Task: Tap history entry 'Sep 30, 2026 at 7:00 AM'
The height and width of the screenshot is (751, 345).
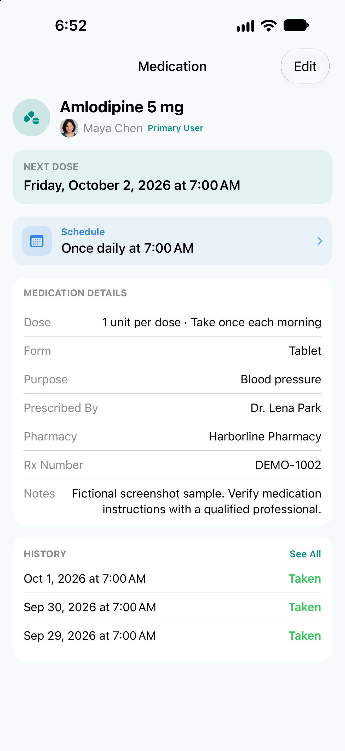Action: [90, 607]
